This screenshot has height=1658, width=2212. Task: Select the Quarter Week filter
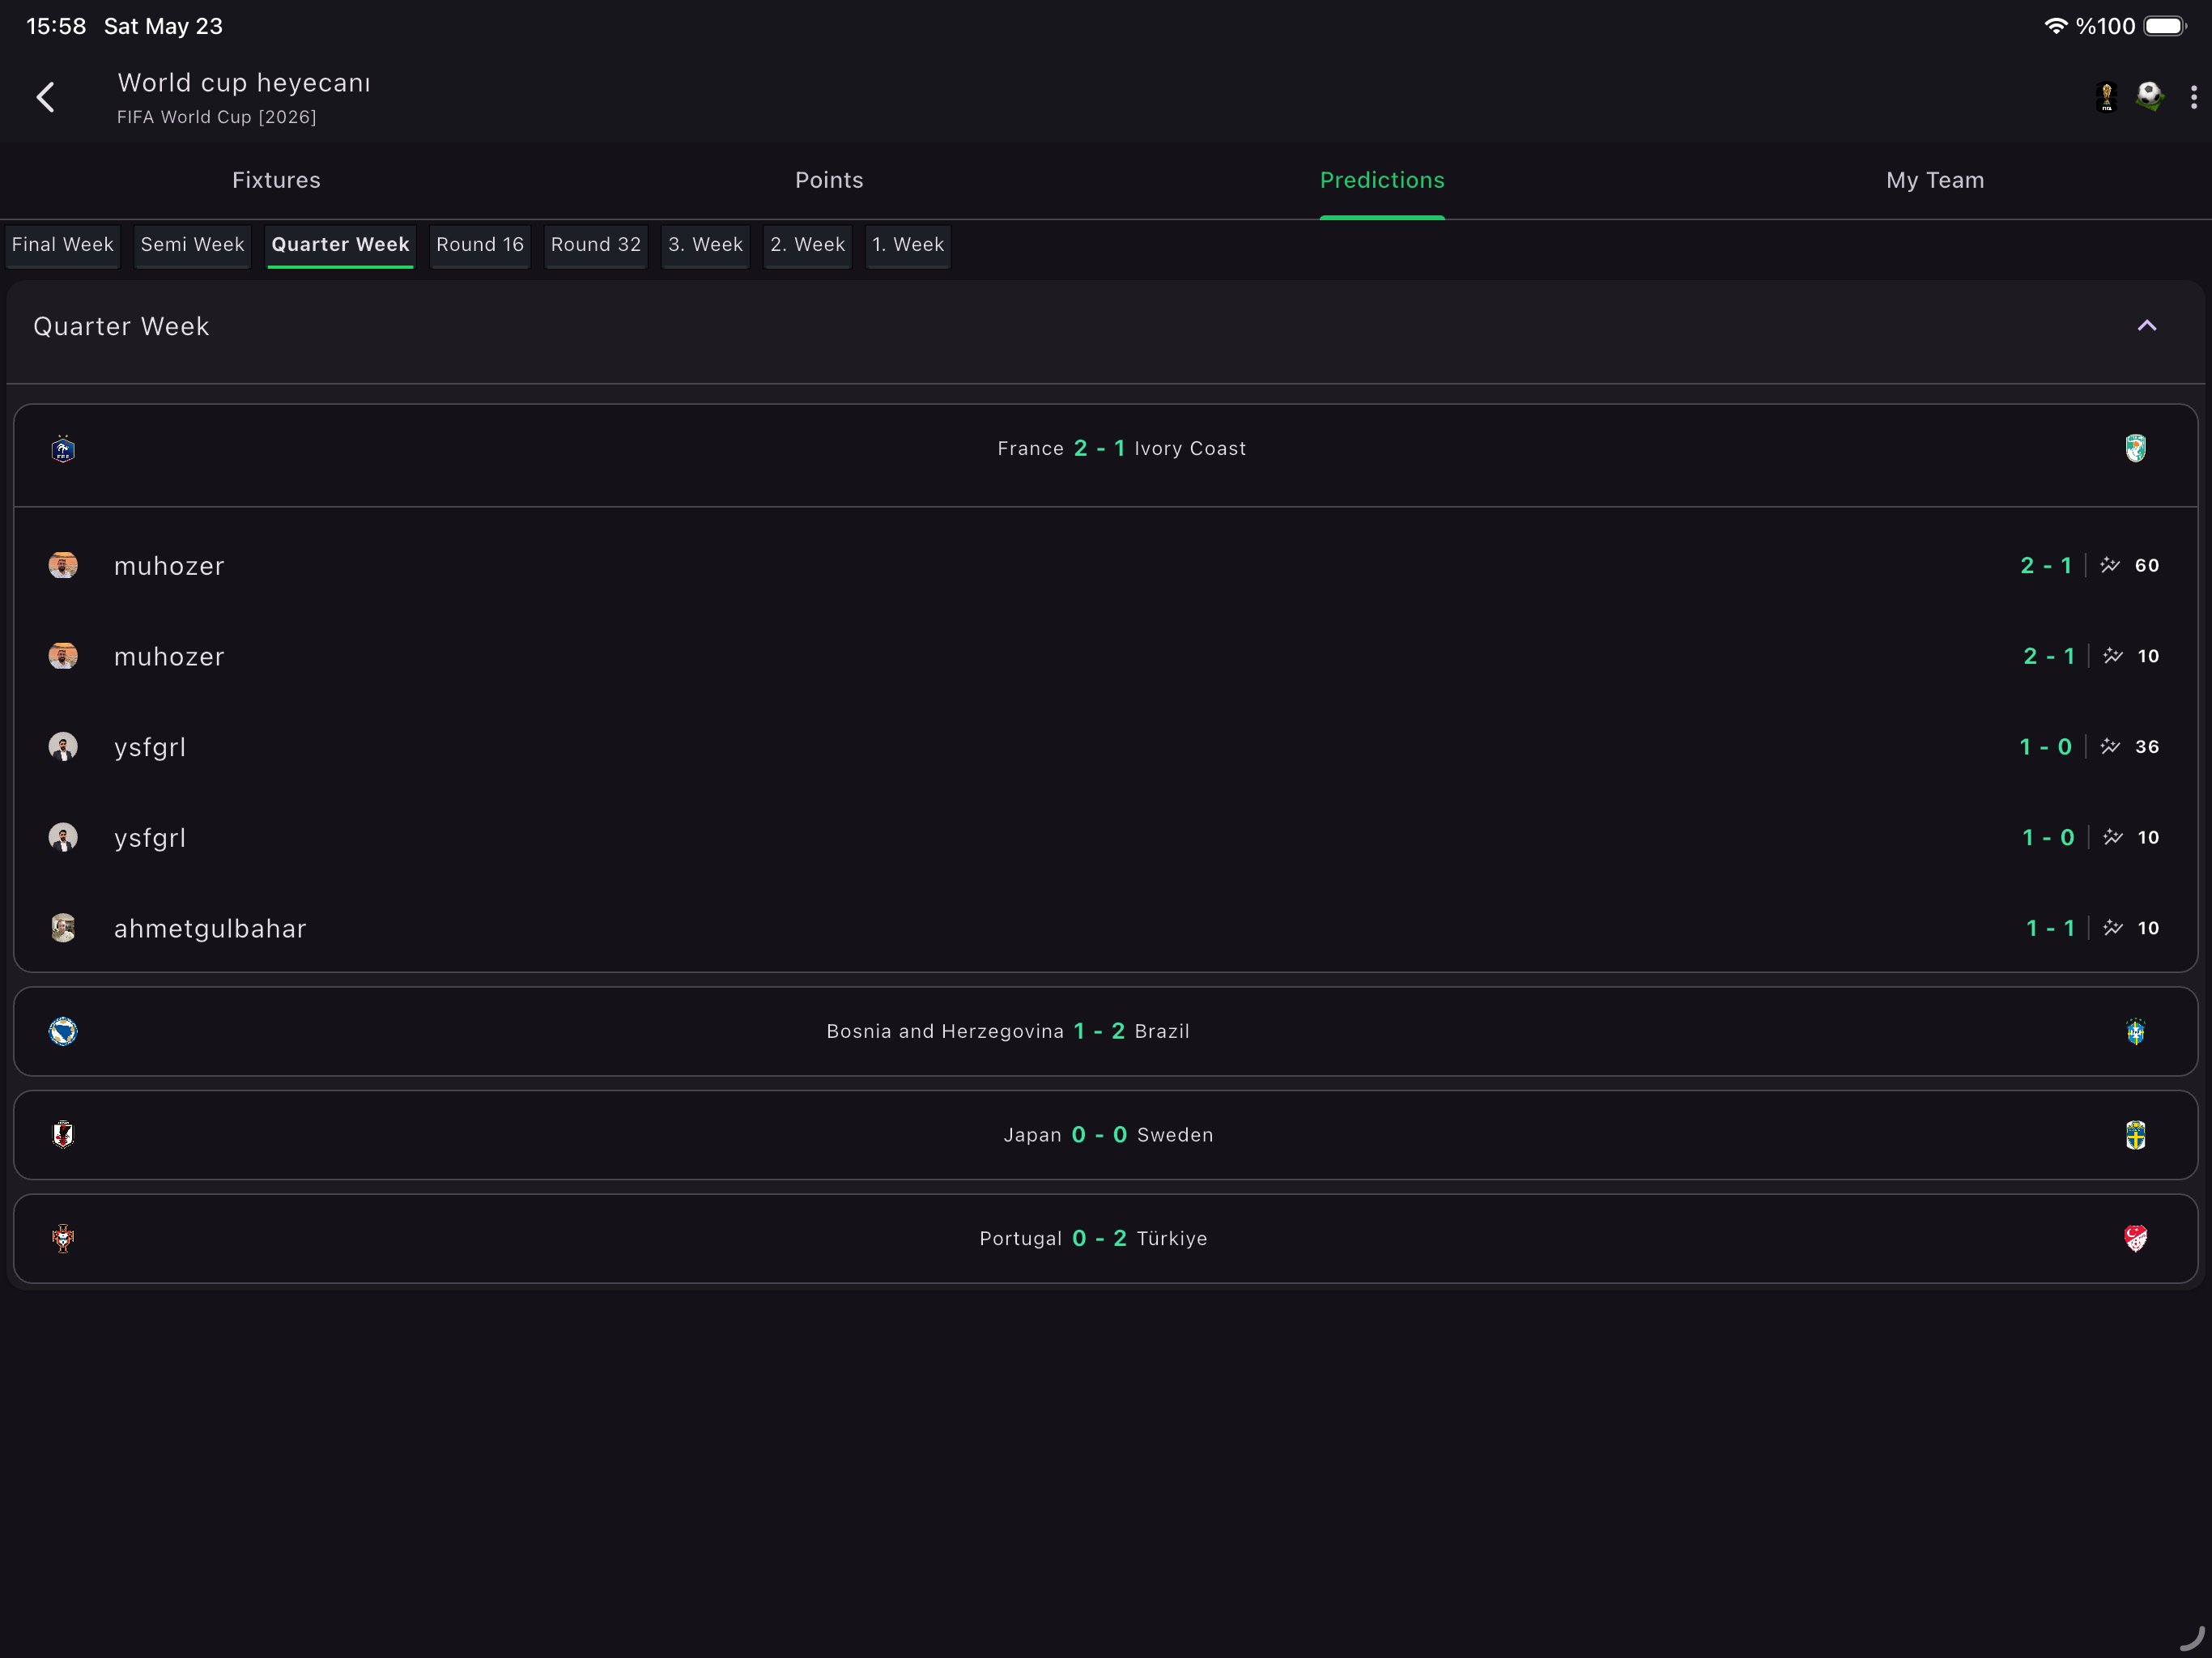(x=340, y=245)
